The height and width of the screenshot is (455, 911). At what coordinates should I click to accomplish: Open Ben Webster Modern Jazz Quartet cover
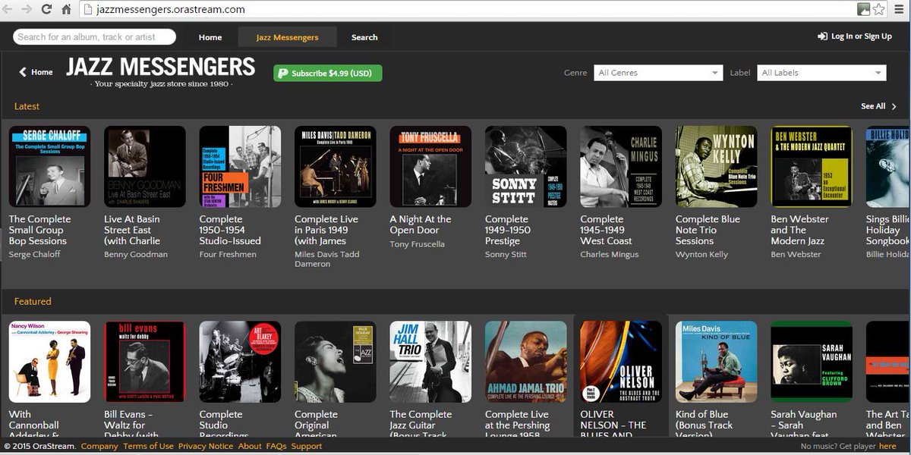pyautogui.click(x=812, y=167)
